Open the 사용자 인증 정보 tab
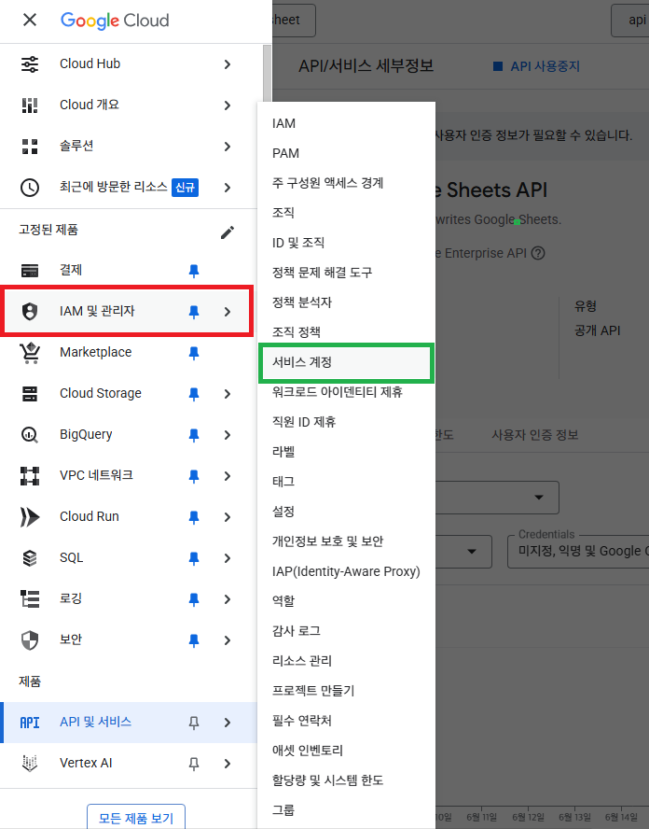 535,435
